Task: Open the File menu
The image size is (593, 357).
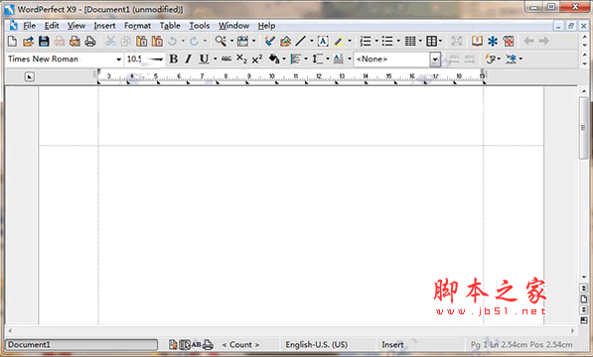Action: click(x=29, y=26)
